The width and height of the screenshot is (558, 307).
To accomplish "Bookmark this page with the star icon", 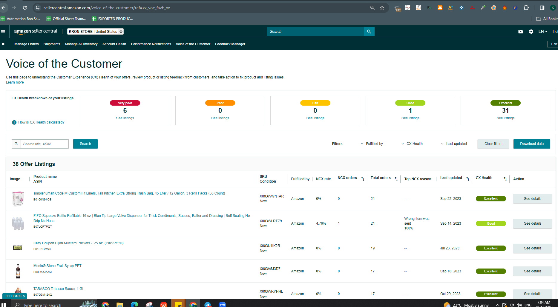I will 382,8.
